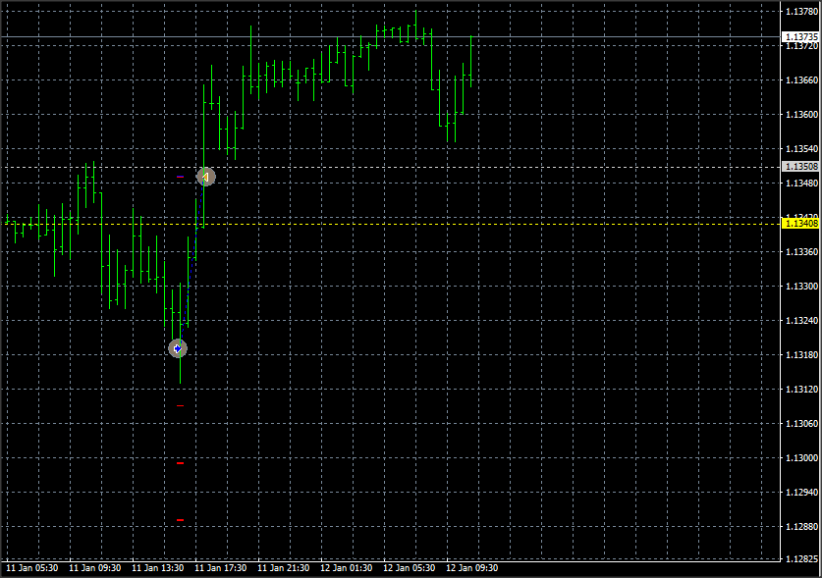822x578 pixels.
Task: Click the gray 1.13508 price label
Action: 800,167
